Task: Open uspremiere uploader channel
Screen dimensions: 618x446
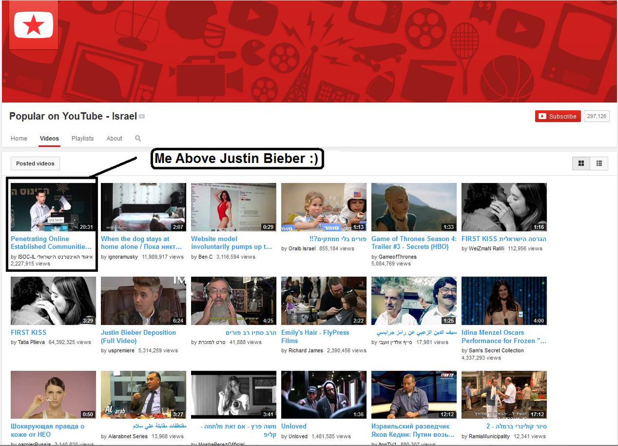Action: pos(121,351)
